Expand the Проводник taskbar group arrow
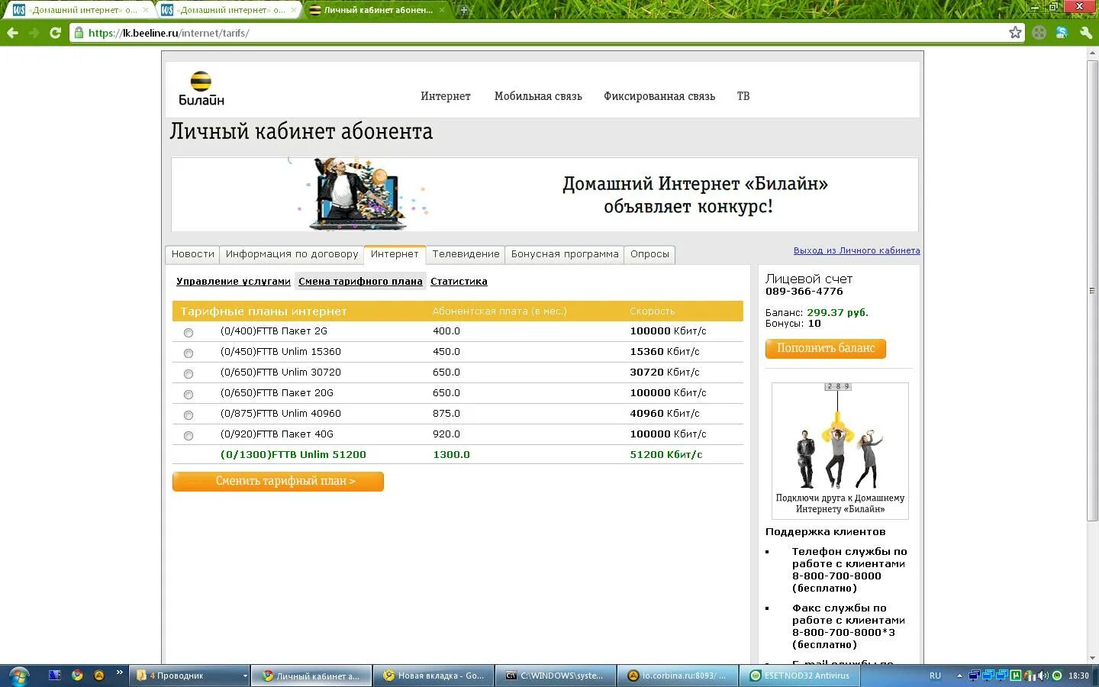The height and width of the screenshot is (687, 1099). point(245,676)
